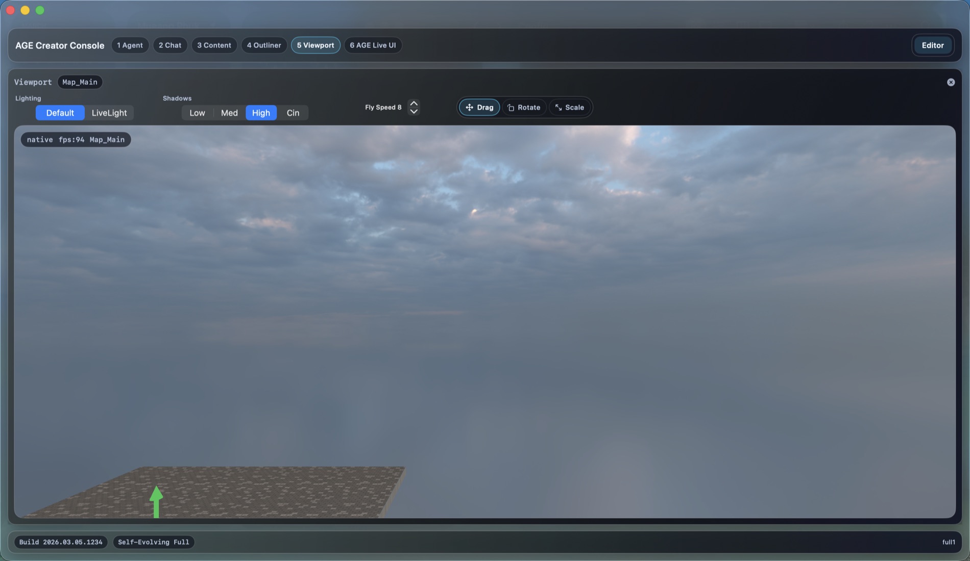Close the Viewport panel
The image size is (970, 561).
(x=951, y=82)
